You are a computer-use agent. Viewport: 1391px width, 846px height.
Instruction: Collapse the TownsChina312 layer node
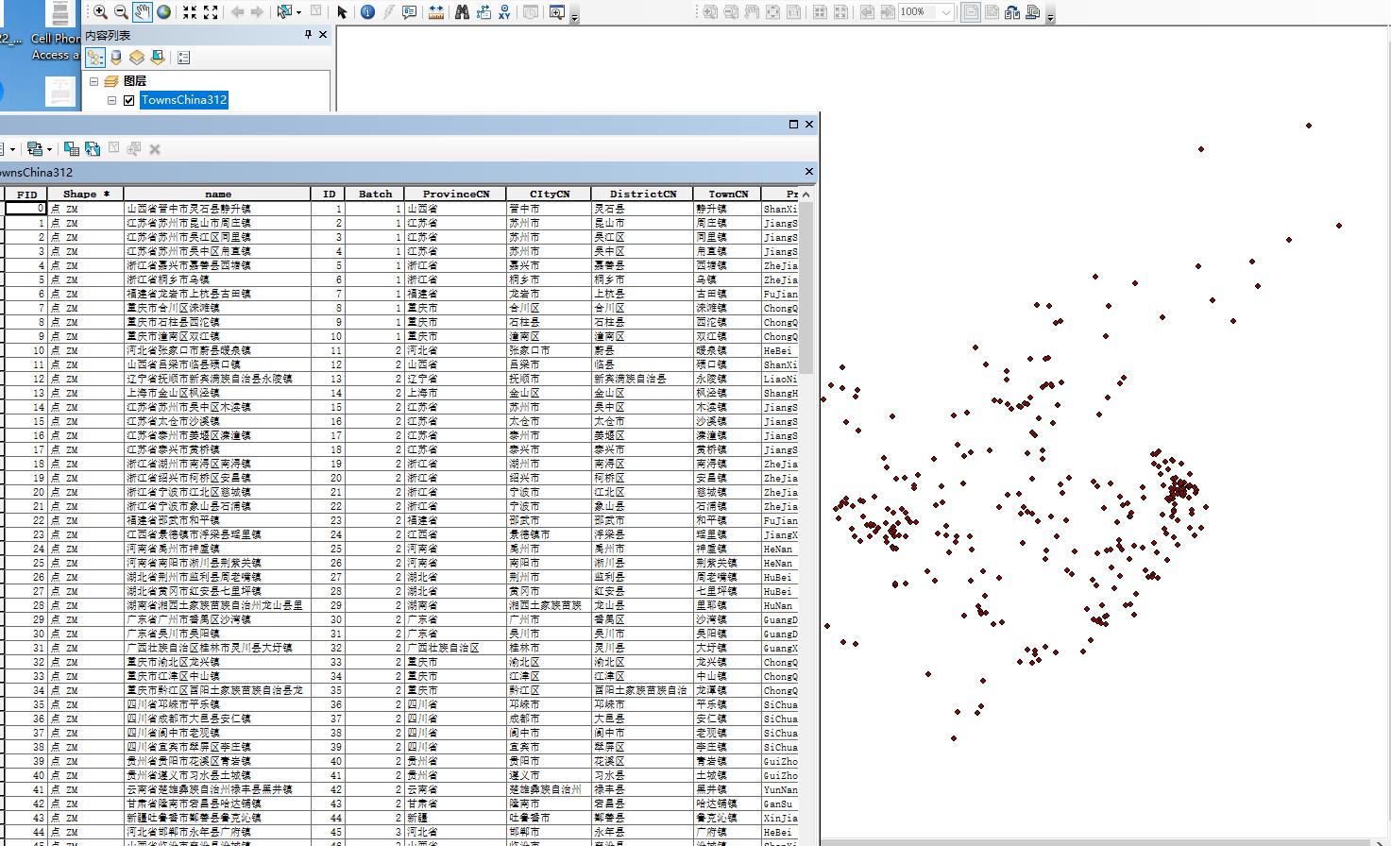click(111, 100)
